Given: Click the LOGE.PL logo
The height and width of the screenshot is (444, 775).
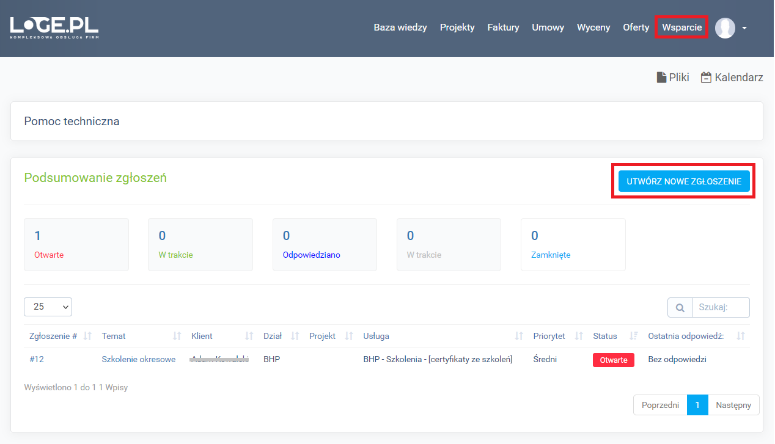Looking at the screenshot, I should [x=54, y=27].
